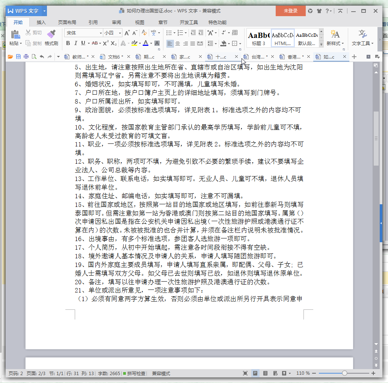Close the 台湾 document tab

(272, 57)
